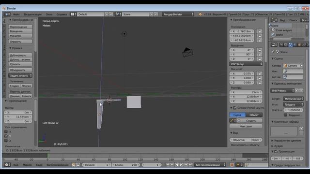This screenshot has width=310, height=174.
Task: Click the Rotate button in tool shelf
Action: tap(20, 31)
